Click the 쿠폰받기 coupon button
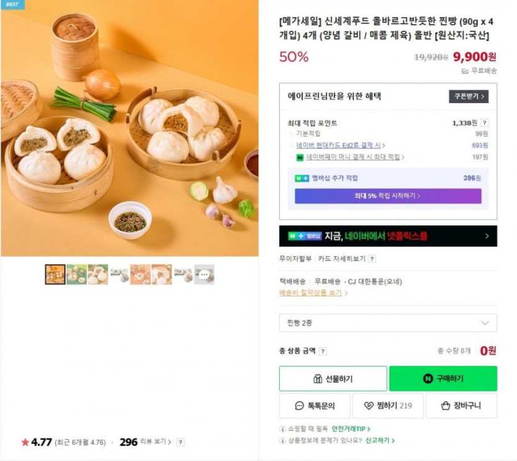The width and height of the screenshot is (517, 461). tap(468, 96)
